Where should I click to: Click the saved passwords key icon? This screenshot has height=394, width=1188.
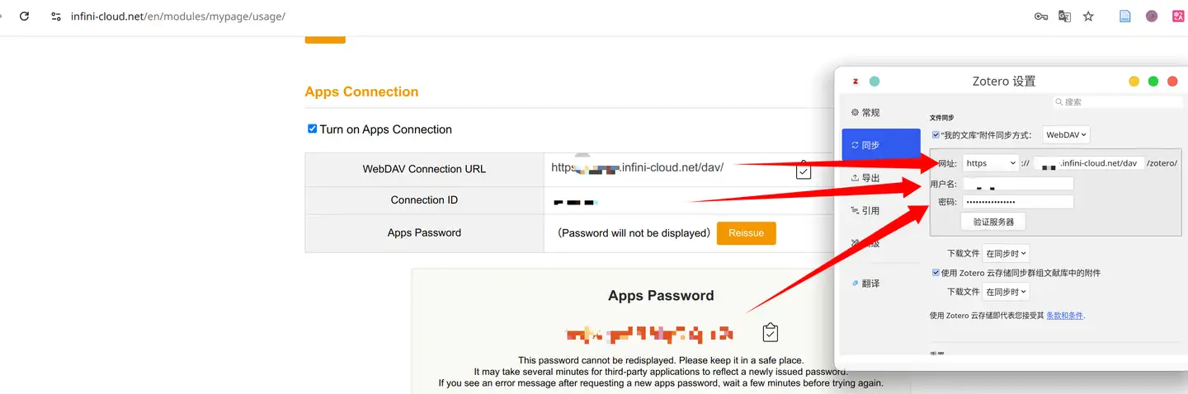1041,16
